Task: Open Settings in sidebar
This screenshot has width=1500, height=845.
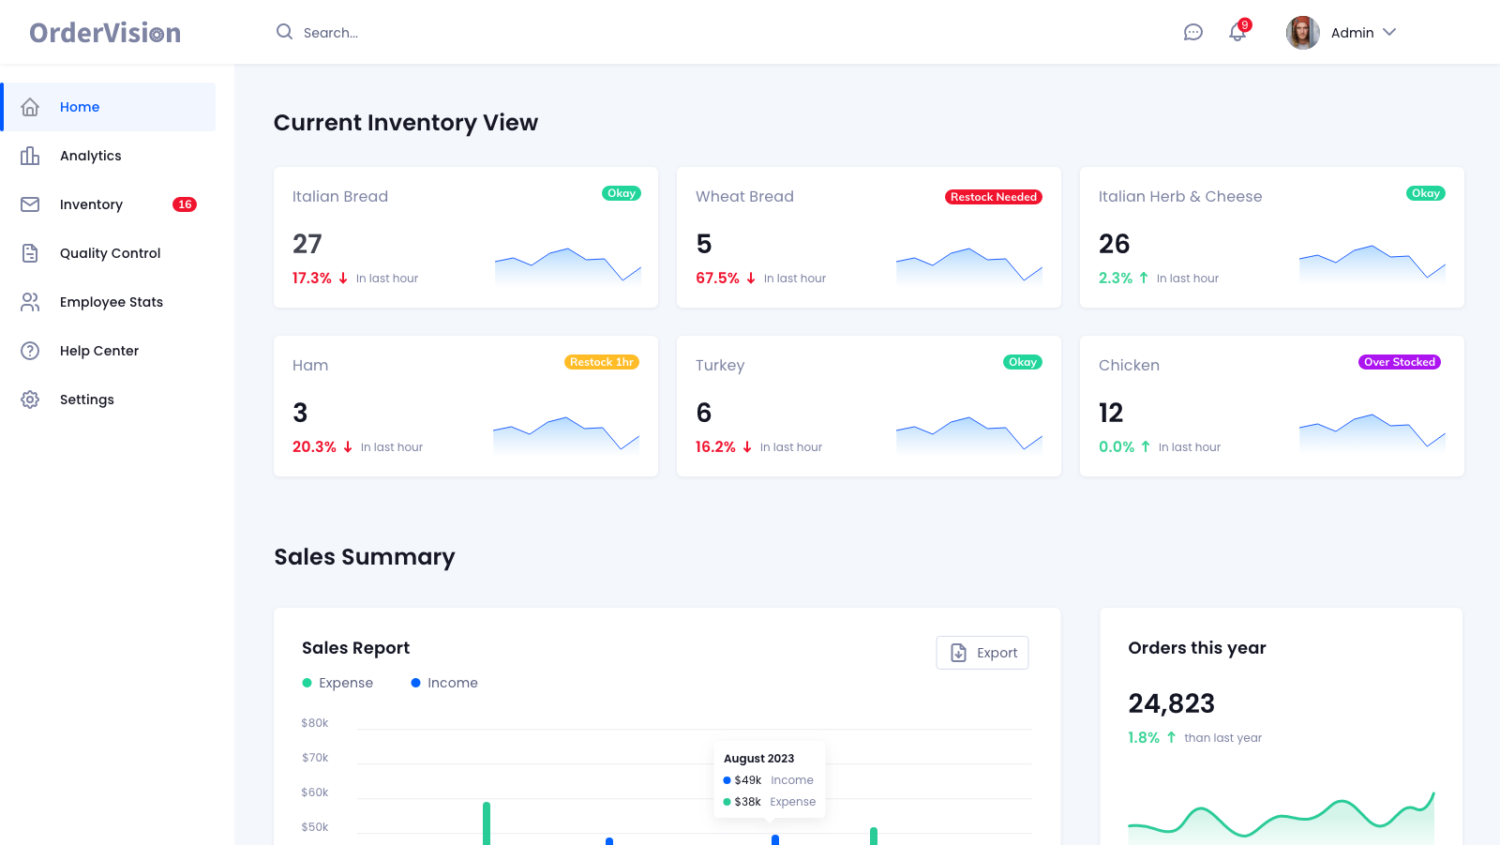Action: pos(109,400)
